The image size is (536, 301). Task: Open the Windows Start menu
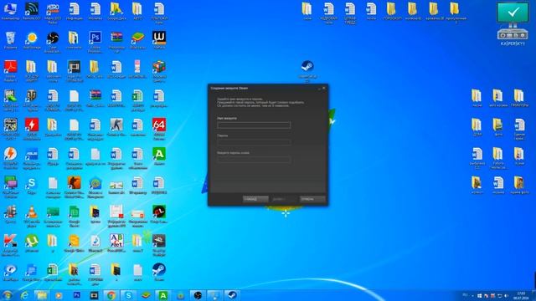click(7, 295)
